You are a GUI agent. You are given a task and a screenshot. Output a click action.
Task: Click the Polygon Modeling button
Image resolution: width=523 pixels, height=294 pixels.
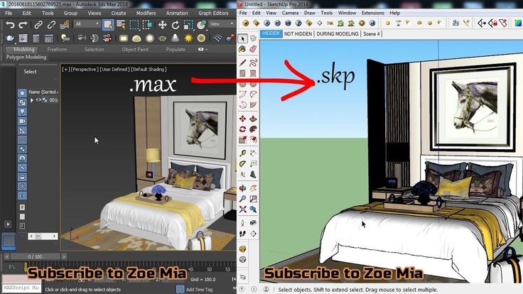point(26,57)
